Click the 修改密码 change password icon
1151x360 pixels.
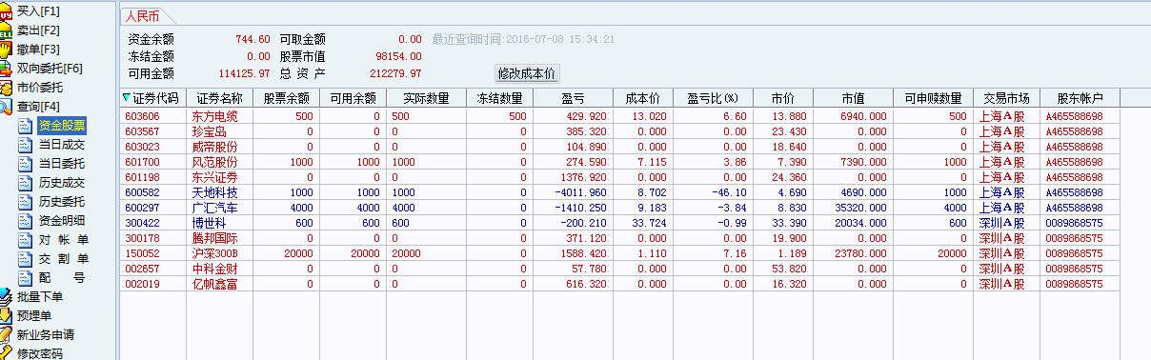coord(7,353)
